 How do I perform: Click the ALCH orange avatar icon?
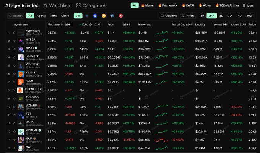click(20, 82)
